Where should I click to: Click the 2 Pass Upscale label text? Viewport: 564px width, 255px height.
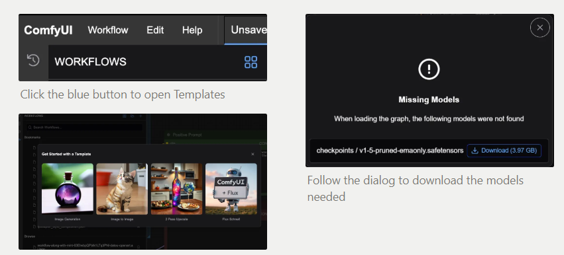[x=176, y=219]
